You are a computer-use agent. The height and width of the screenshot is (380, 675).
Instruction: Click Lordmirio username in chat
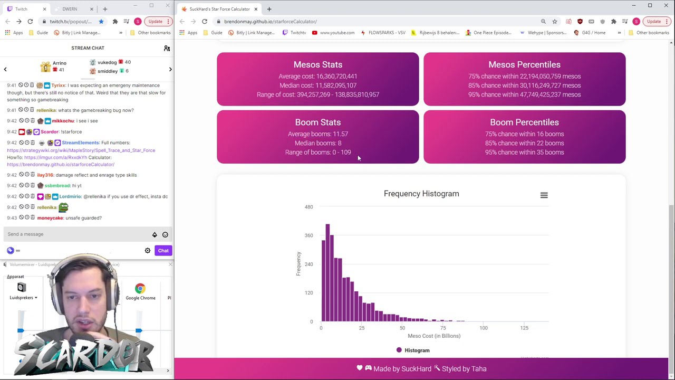(70, 196)
